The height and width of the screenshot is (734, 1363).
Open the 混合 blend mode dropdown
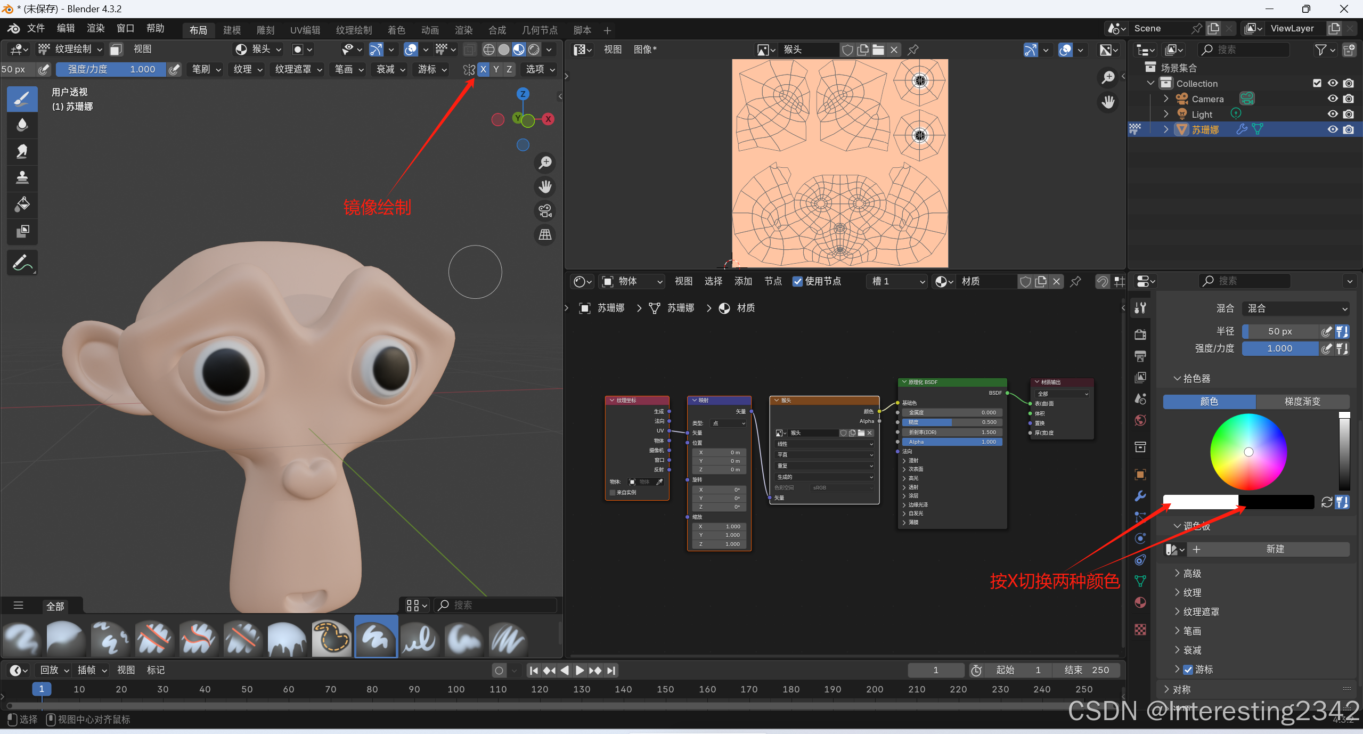coord(1295,308)
